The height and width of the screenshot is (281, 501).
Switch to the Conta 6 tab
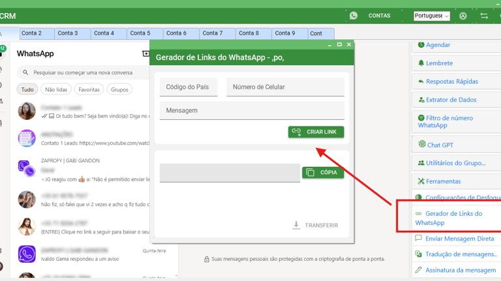click(x=181, y=33)
